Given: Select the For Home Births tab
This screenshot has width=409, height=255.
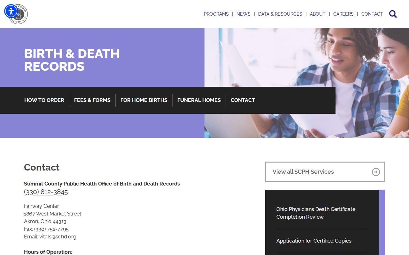Looking at the screenshot, I should coord(144,100).
